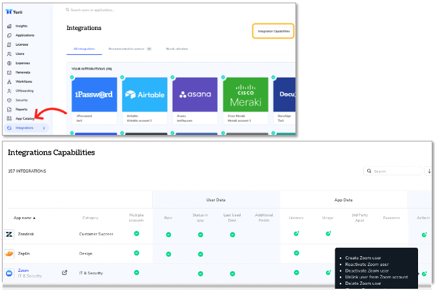435x292 pixels.
Task: Click Zendesk Actions check icon
Action: click(424, 235)
